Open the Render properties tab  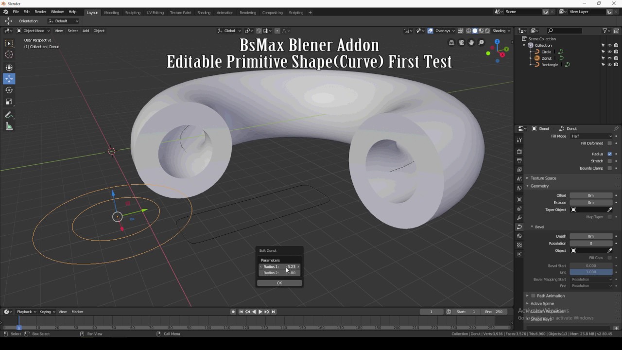519,152
